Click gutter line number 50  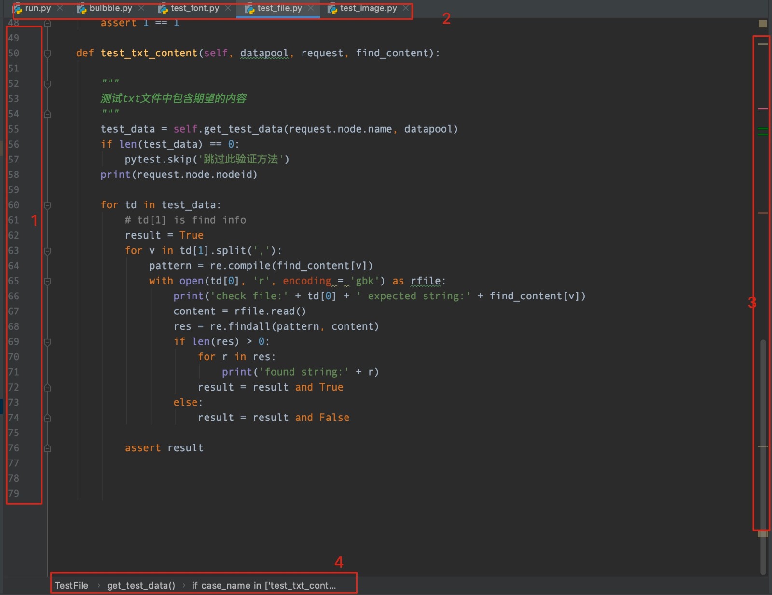tap(14, 53)
